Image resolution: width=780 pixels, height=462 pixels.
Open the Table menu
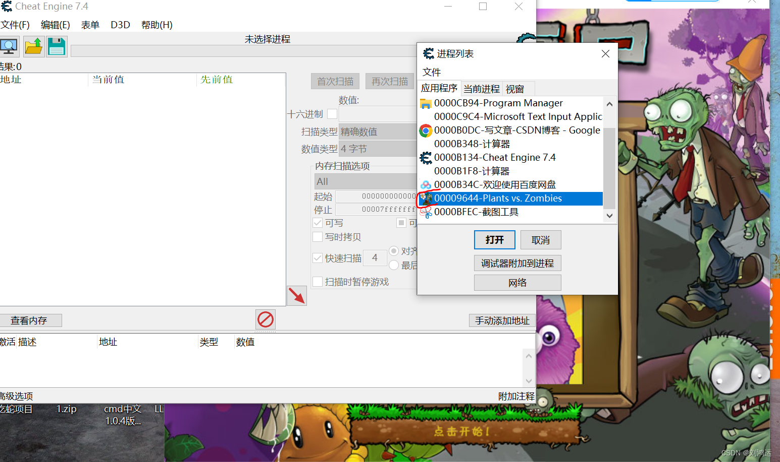click(90, 25)
